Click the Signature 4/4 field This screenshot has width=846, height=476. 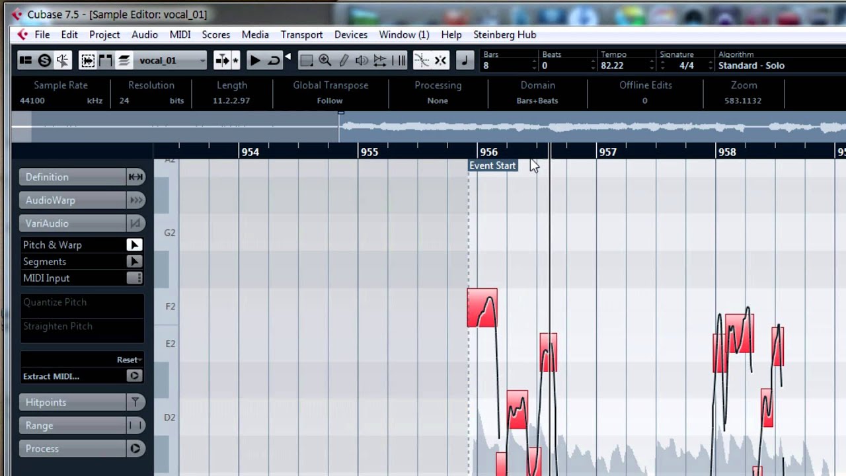pyautogui.click(x=686, y=65)
